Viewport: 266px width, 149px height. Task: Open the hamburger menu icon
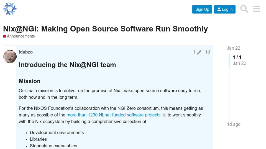tap(257, 9)
